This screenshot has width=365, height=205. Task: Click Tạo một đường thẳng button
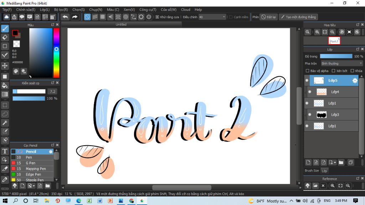coord(298,17)
